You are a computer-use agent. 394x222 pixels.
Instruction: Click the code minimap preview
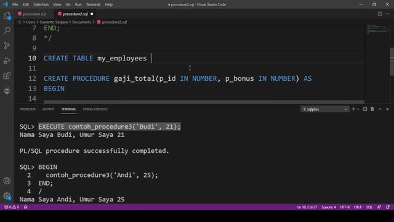pos(377,29)
